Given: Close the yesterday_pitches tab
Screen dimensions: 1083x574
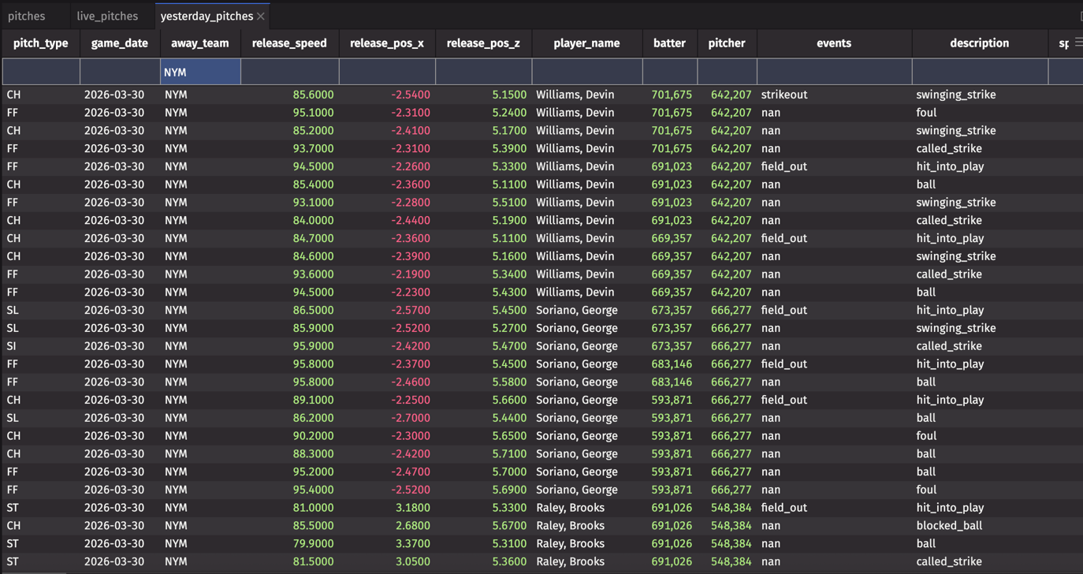Looking at the screenshot, I should (x=261, y=17).
